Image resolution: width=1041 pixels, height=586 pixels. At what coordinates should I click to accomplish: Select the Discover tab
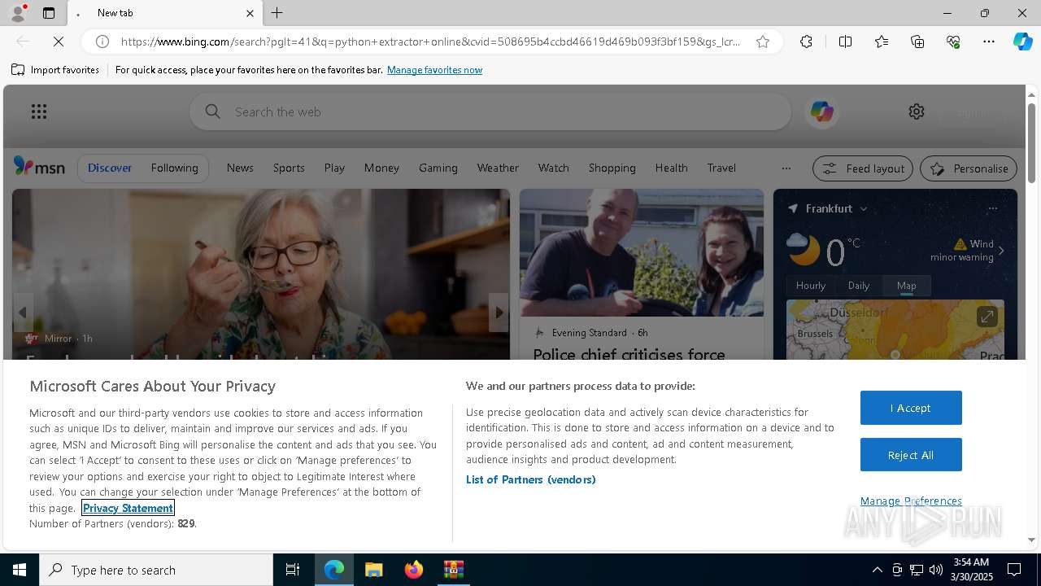[110, 168]
